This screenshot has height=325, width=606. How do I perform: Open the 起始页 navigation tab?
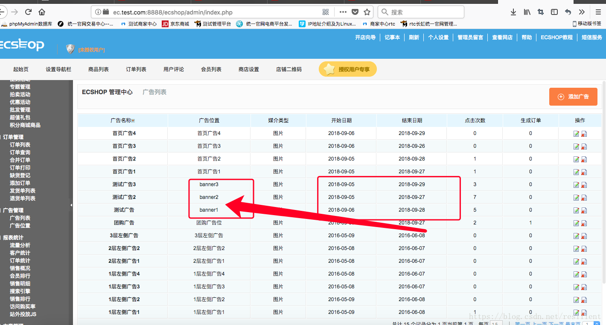tap(21, 69)
